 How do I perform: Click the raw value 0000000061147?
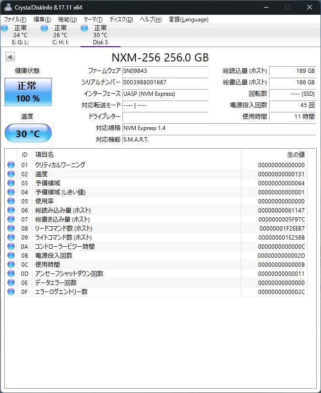click(x=281, y=210)
